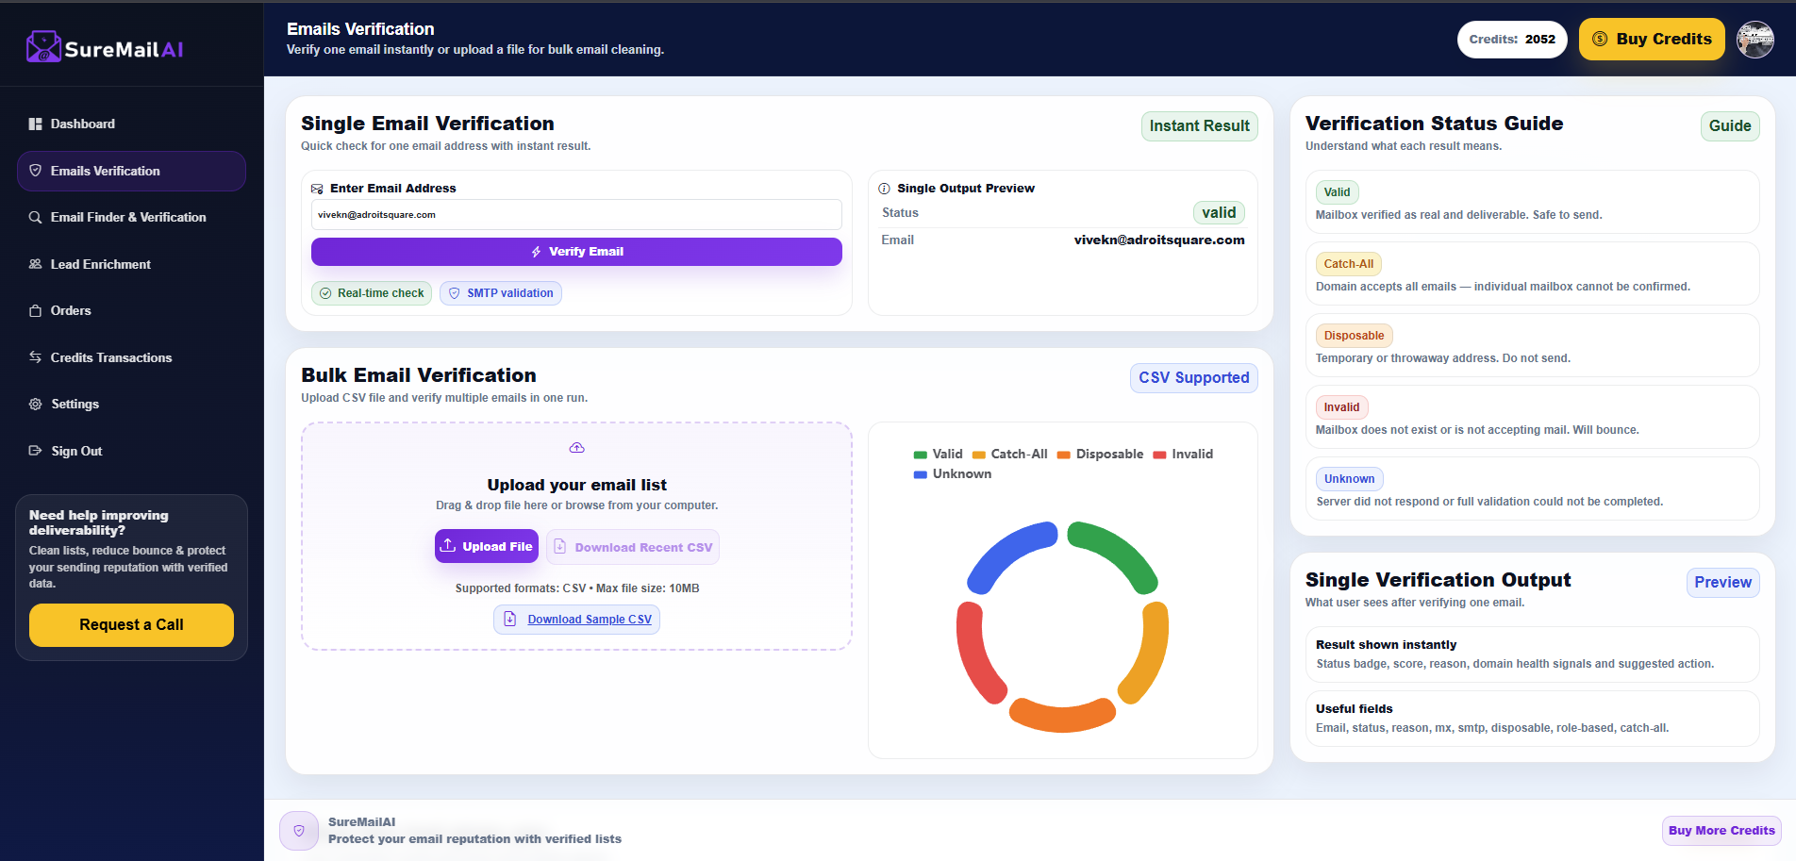1796x861 pixels.
Task: Open the Orders page
Action: [131, 310]
